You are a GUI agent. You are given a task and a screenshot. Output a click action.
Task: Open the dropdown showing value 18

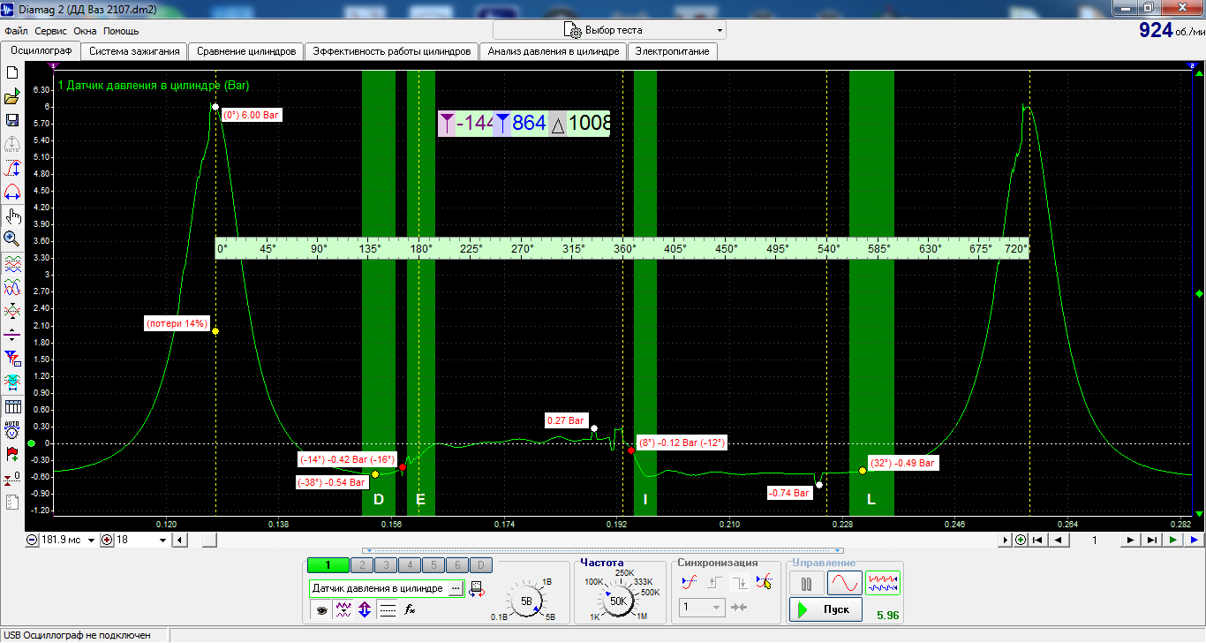(164, 540)
